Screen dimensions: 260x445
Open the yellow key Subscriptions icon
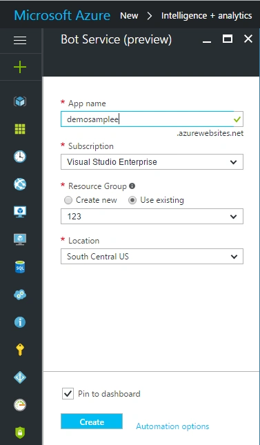tap(20, 350)
